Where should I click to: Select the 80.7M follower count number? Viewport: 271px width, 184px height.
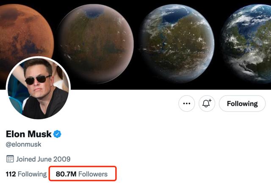click(66, 174)
